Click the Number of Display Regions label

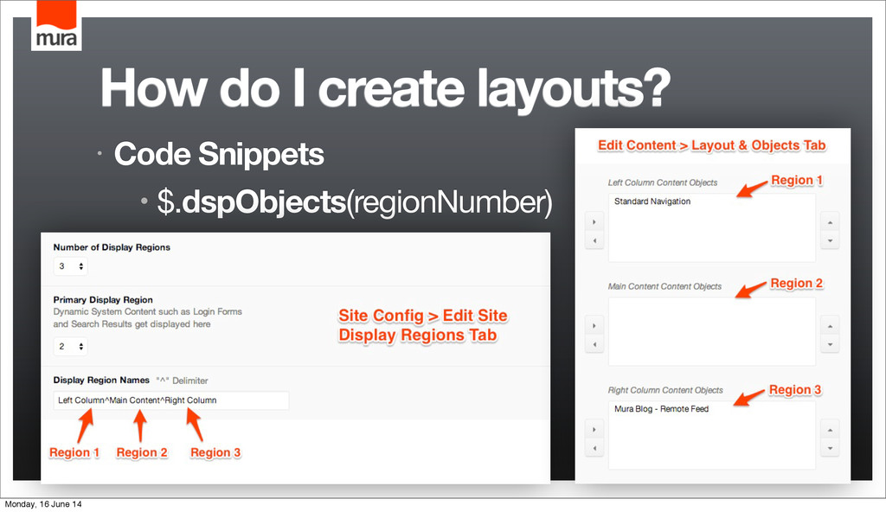click(112, 247)
